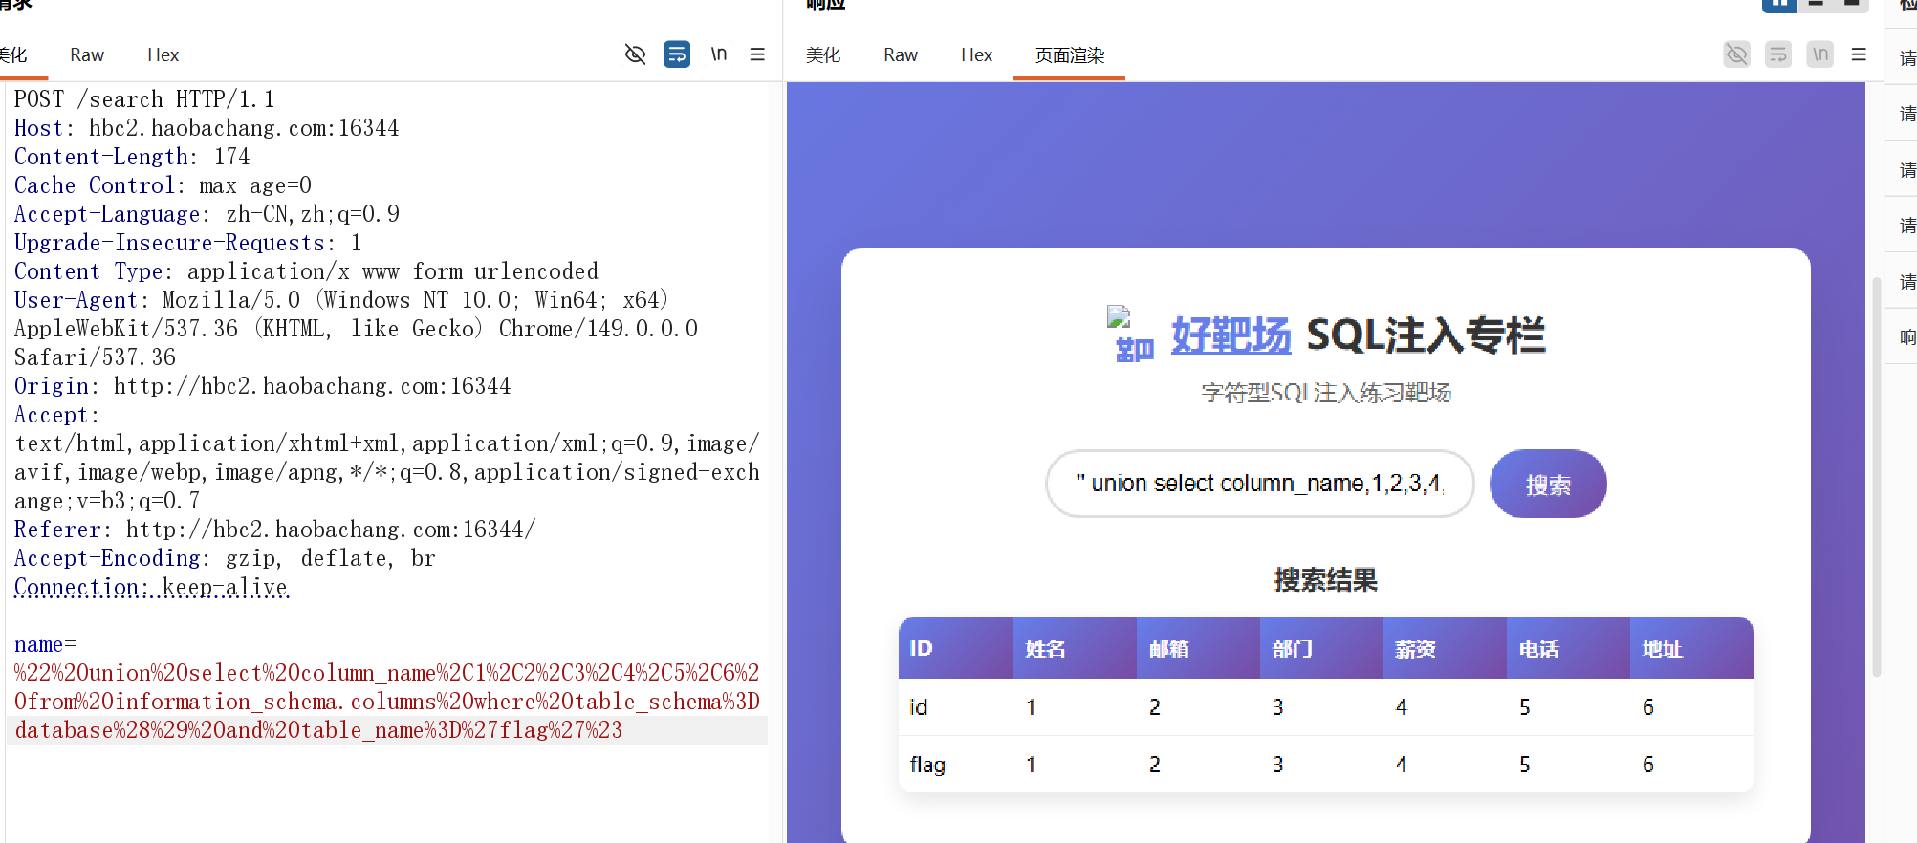1917x843 pixels.
Task: Click the 'Cache-Control: max-age=0' header
Action: coord(163,185)
